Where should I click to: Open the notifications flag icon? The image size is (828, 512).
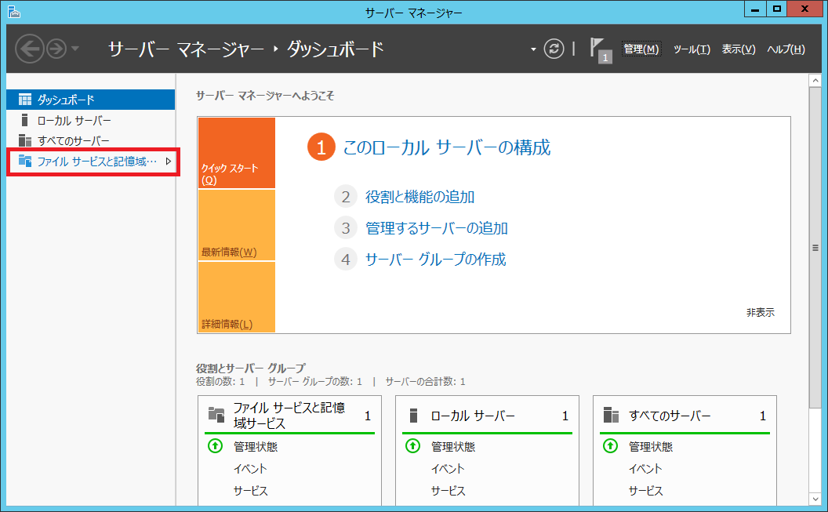click(x=599, y=49)
